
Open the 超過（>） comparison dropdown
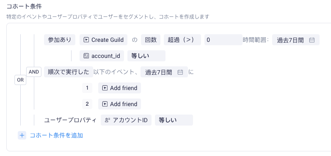click(x=182, y=40)
